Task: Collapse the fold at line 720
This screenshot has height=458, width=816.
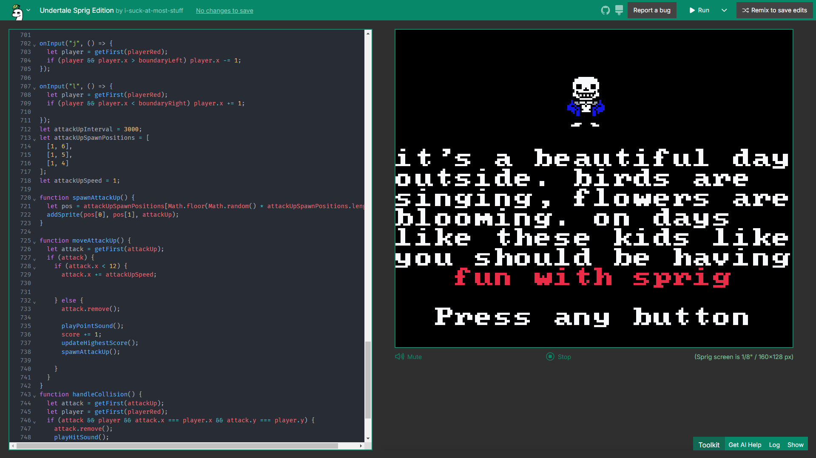Action: (34, 198)
